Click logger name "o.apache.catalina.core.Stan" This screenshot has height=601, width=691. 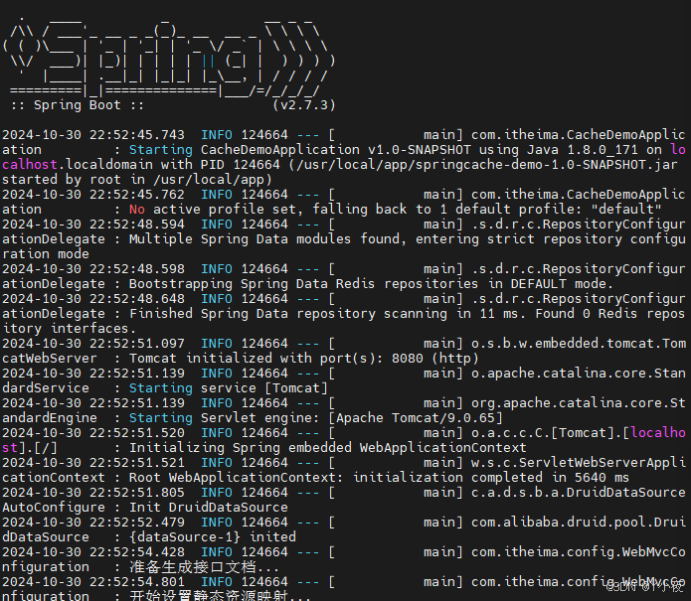579,374
